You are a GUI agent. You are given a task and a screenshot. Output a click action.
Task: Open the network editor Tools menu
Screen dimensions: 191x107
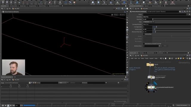click(147, 59)
